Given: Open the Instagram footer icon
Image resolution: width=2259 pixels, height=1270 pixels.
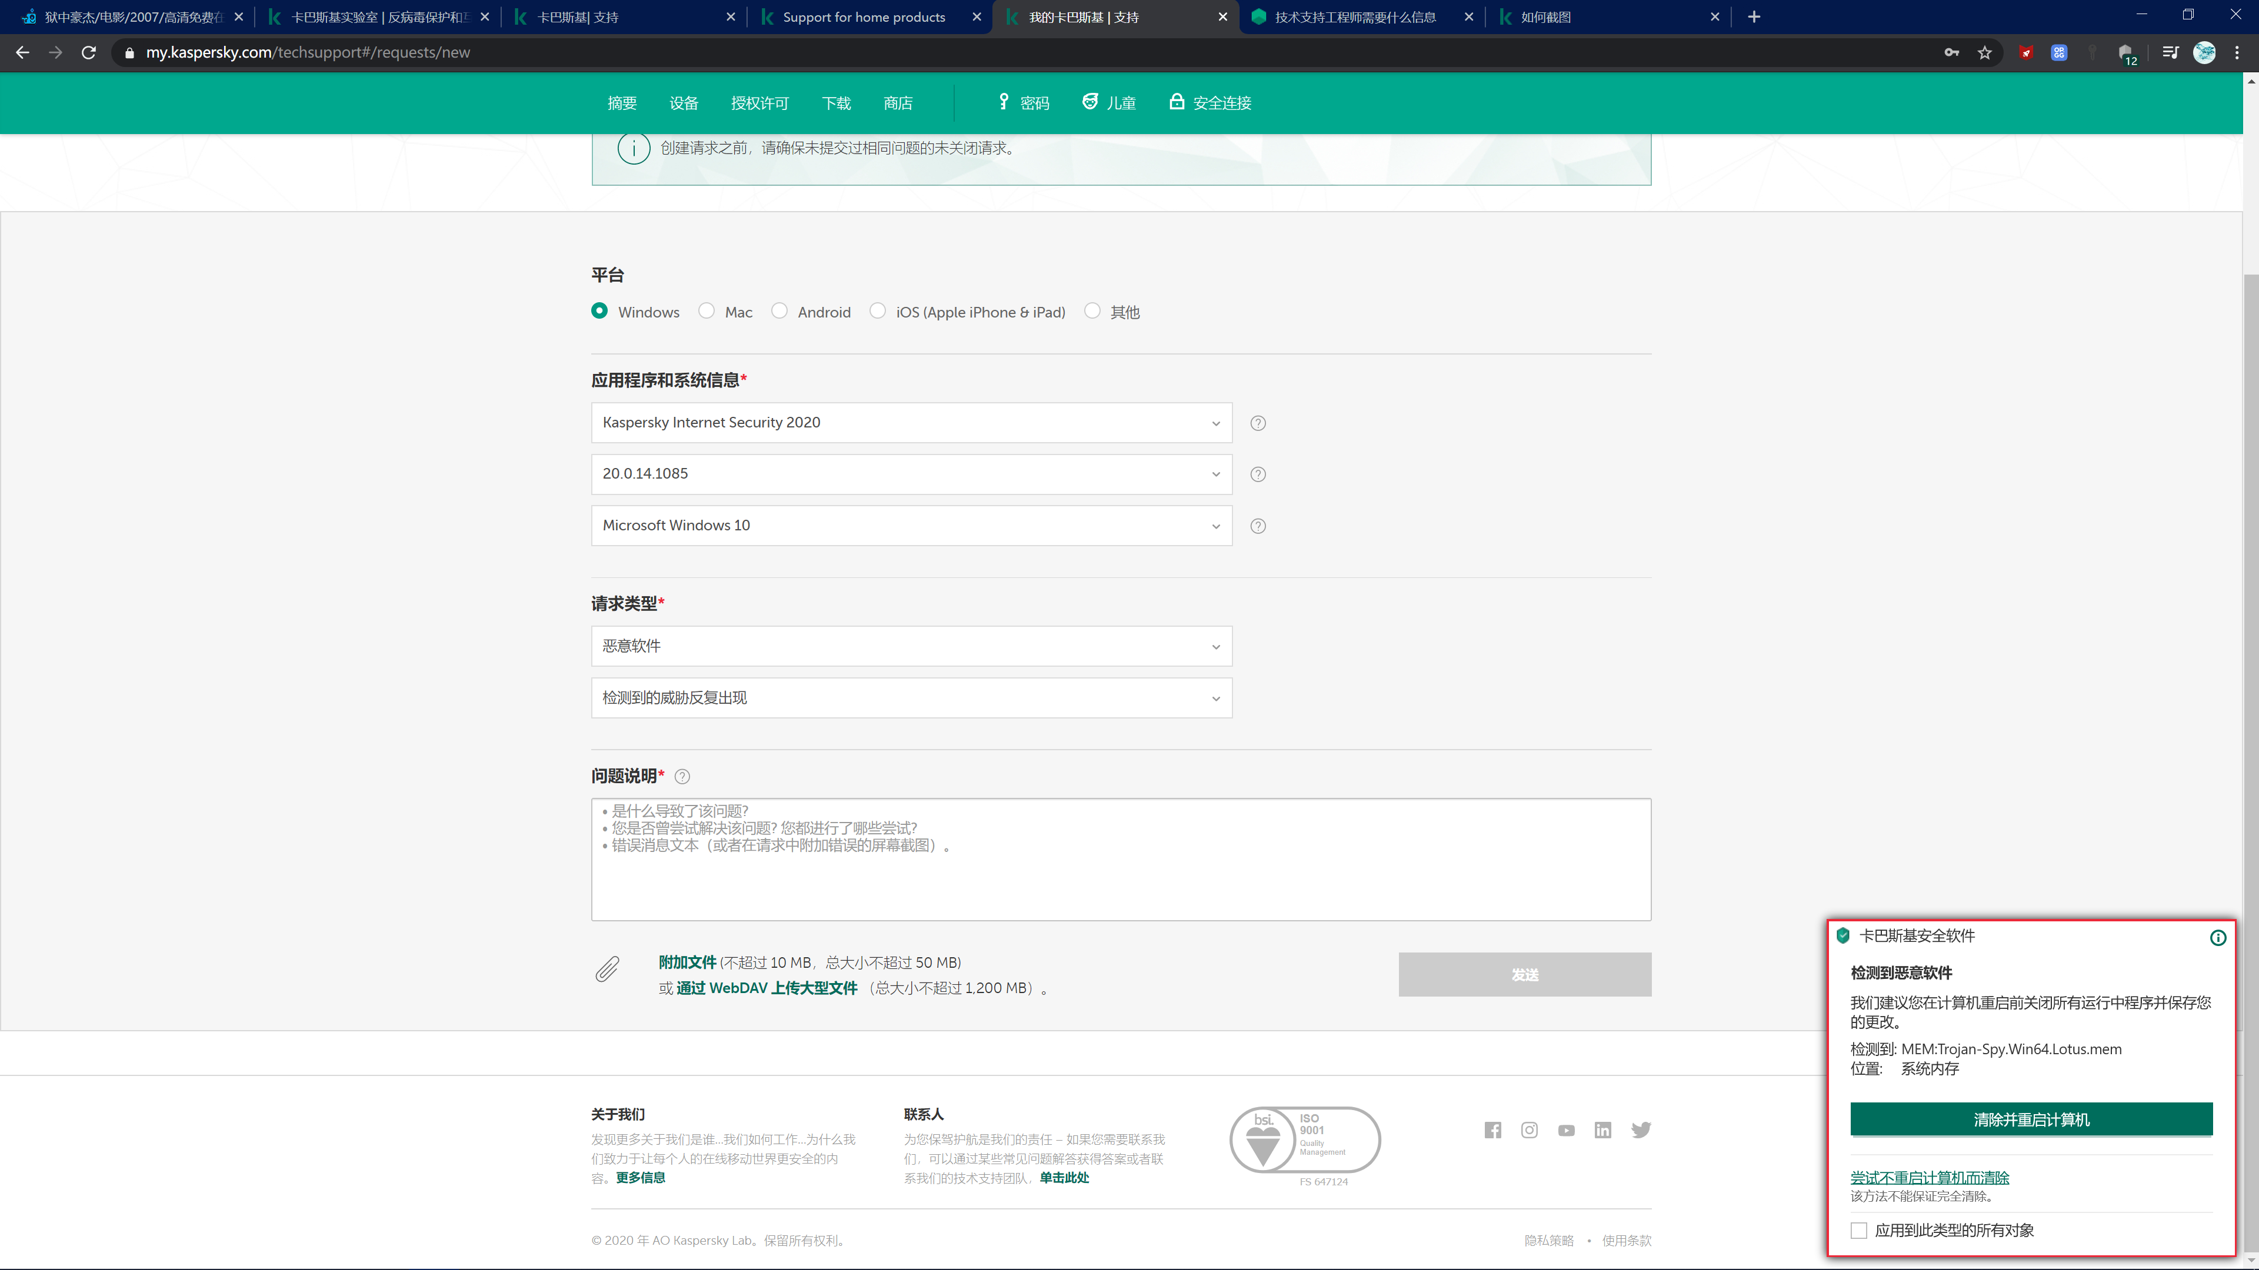Looking at the screenshot, I should [x=1530, y=1129].
